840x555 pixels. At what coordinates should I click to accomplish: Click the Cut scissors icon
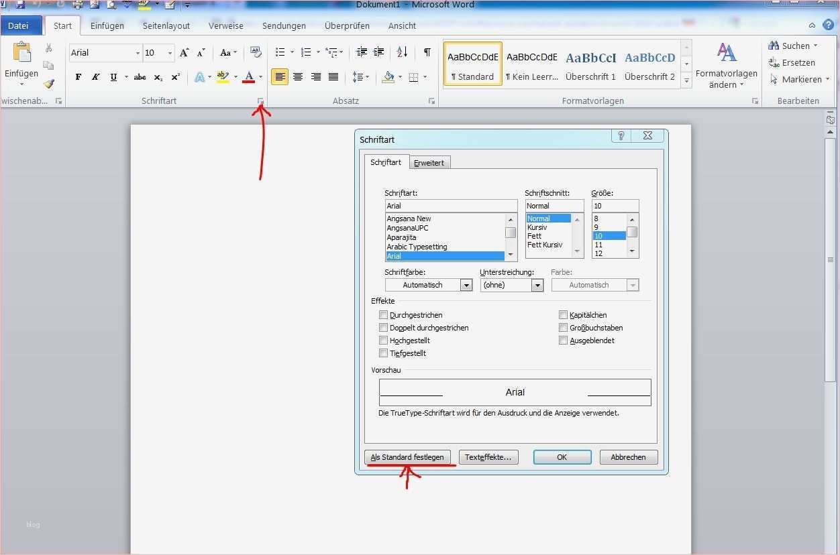pos(49,48)
